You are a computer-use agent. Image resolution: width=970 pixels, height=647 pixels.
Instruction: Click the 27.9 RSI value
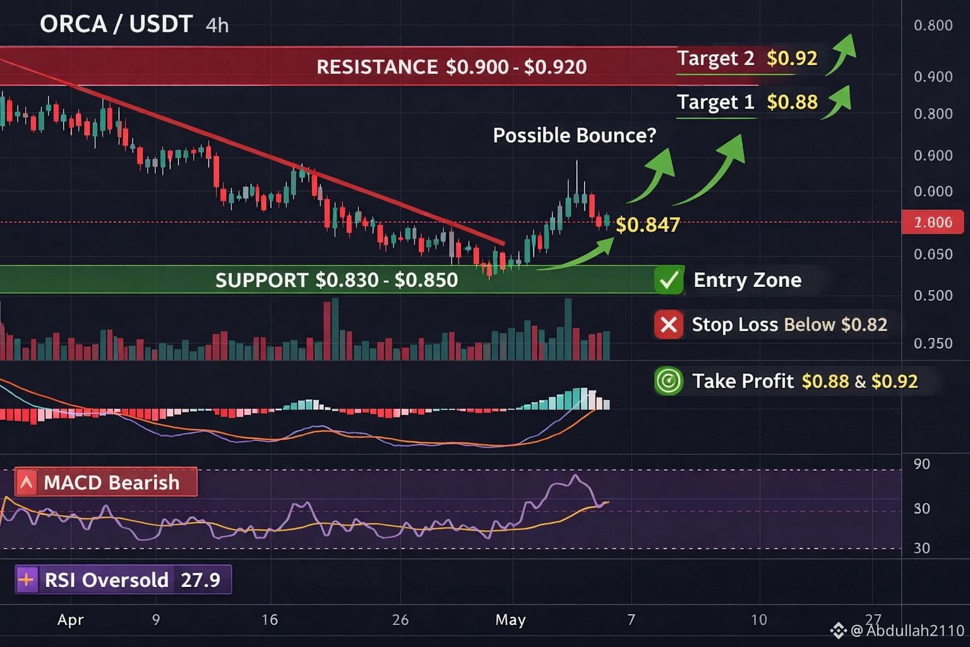[x=201, y=580]
